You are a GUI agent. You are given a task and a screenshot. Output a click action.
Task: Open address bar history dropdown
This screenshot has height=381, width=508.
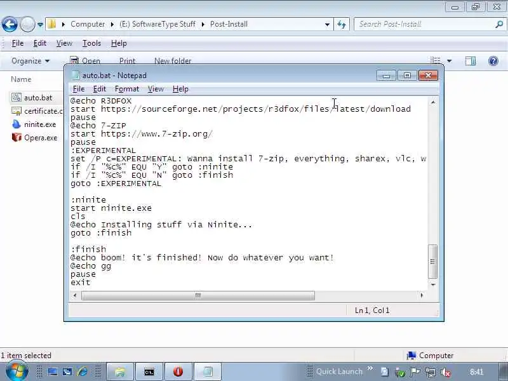click(327, 24)
